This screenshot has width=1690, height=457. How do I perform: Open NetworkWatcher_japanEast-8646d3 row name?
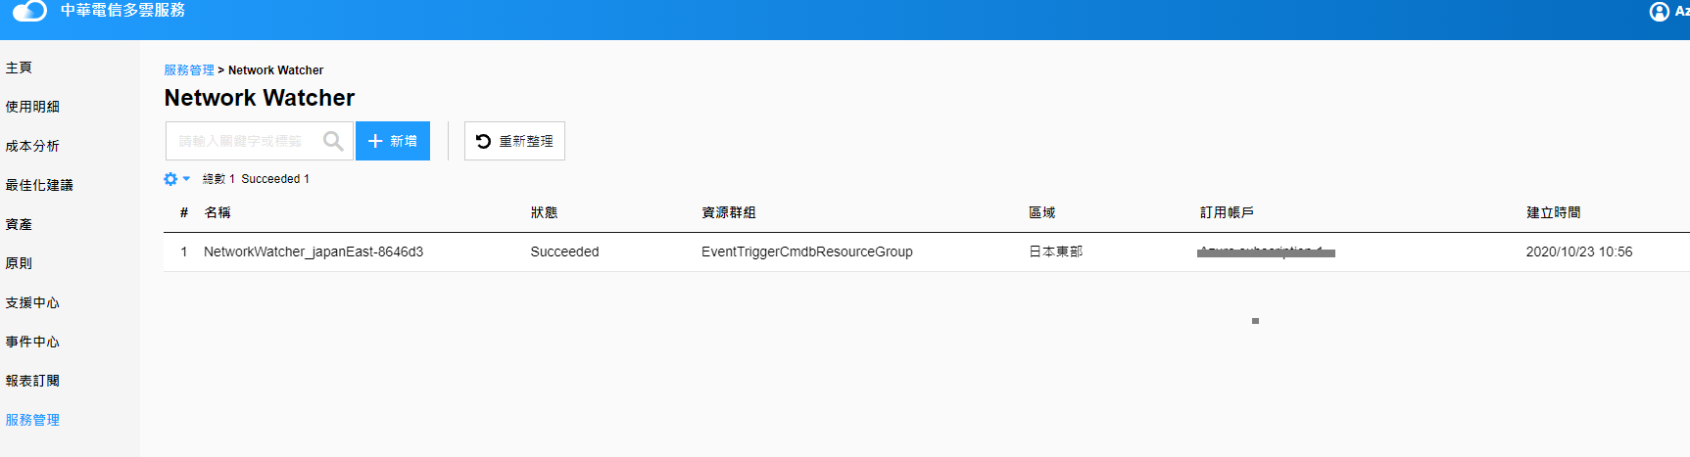[314, 251]
